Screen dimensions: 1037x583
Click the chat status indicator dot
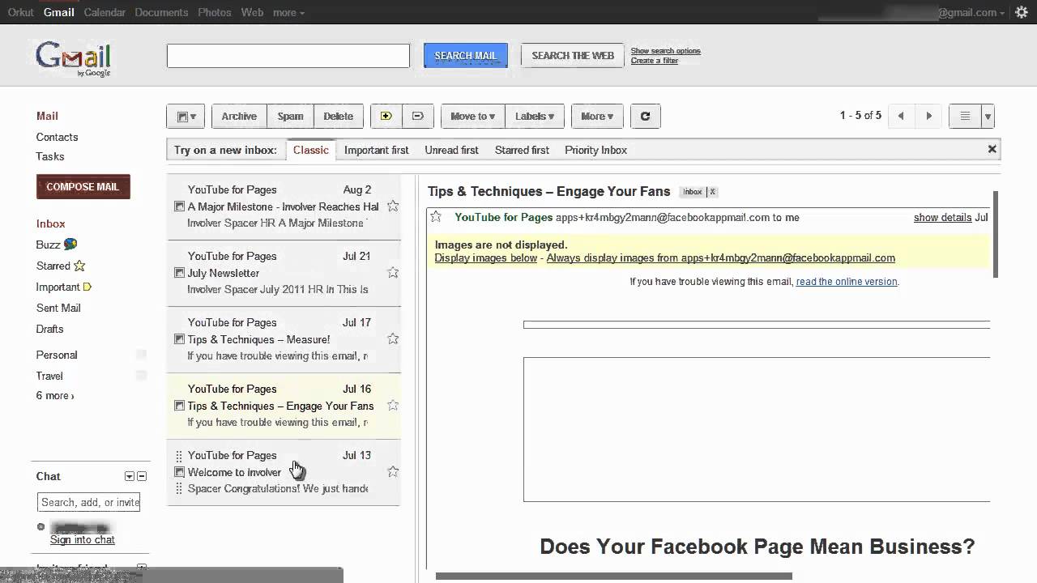(x=41, y=526)
